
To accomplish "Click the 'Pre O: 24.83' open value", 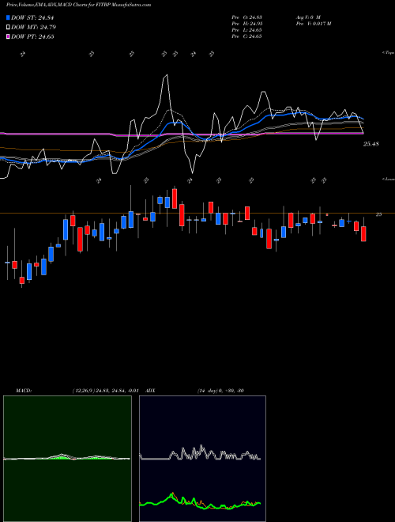I will click(246, 17).
